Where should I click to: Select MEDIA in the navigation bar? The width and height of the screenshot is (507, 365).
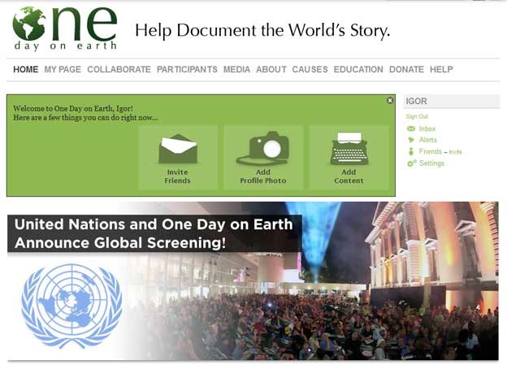tap(236, 69)
